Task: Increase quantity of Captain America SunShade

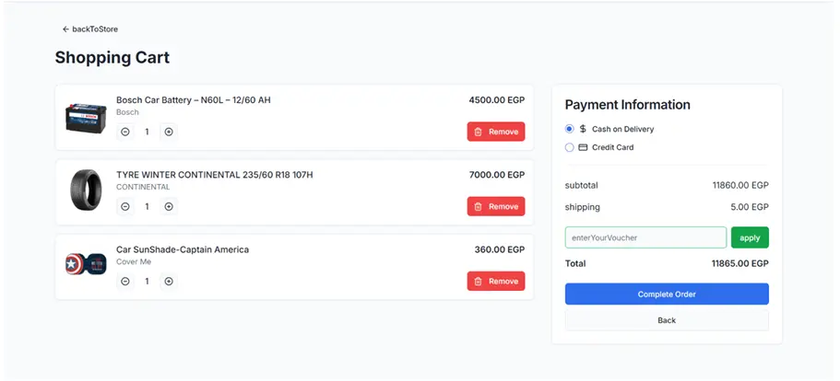Action: pos(169,282)
